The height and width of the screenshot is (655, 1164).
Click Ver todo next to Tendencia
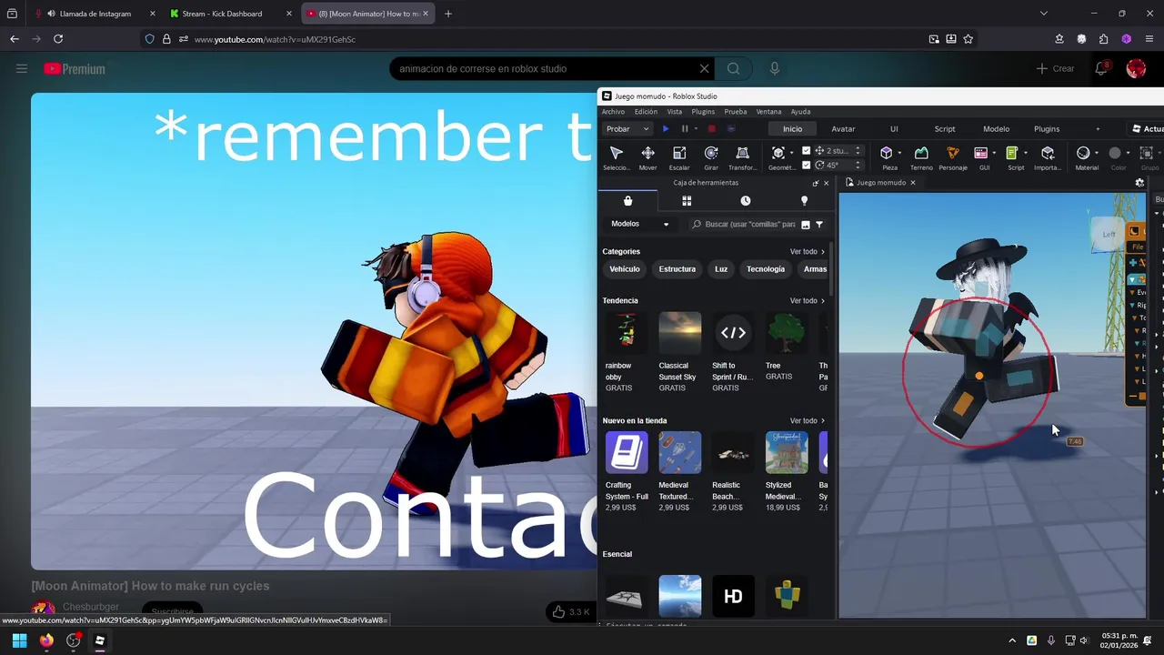[x=807, y=301]
